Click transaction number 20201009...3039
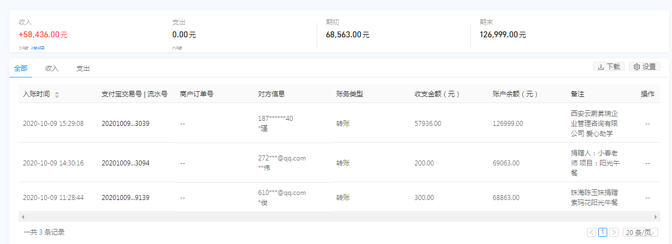This screenshot has height=244, width=672. (125, 123)
